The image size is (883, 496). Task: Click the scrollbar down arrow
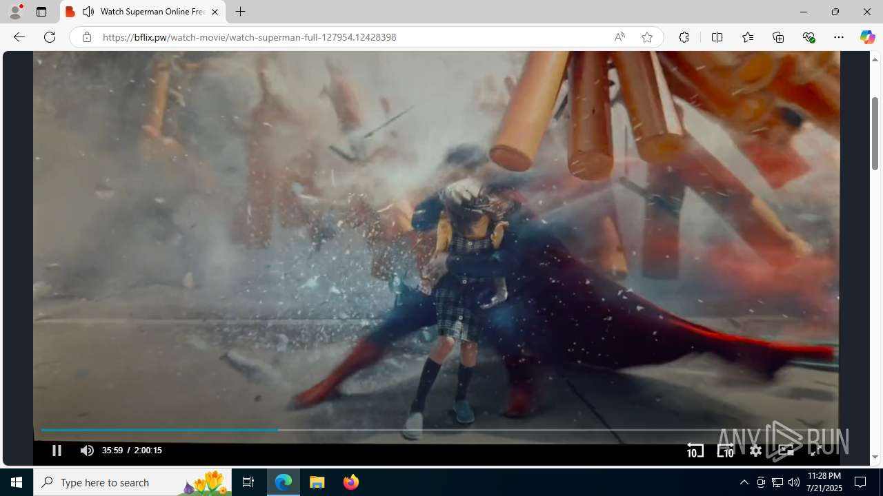(x=875, y=457)
